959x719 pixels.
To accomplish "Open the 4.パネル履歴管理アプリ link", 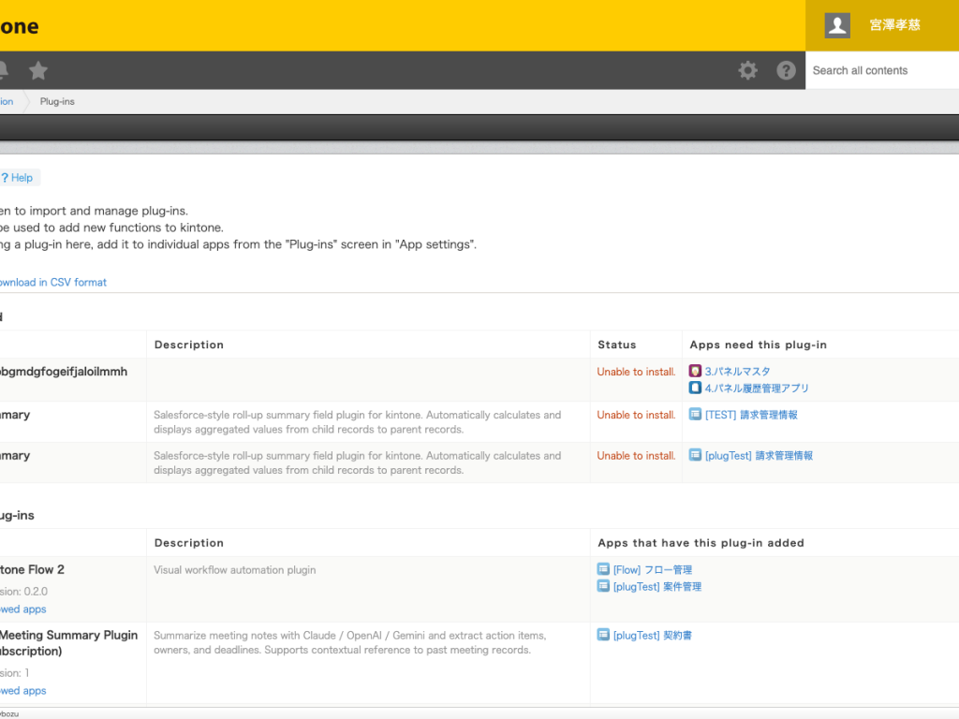I will (757, 389).
